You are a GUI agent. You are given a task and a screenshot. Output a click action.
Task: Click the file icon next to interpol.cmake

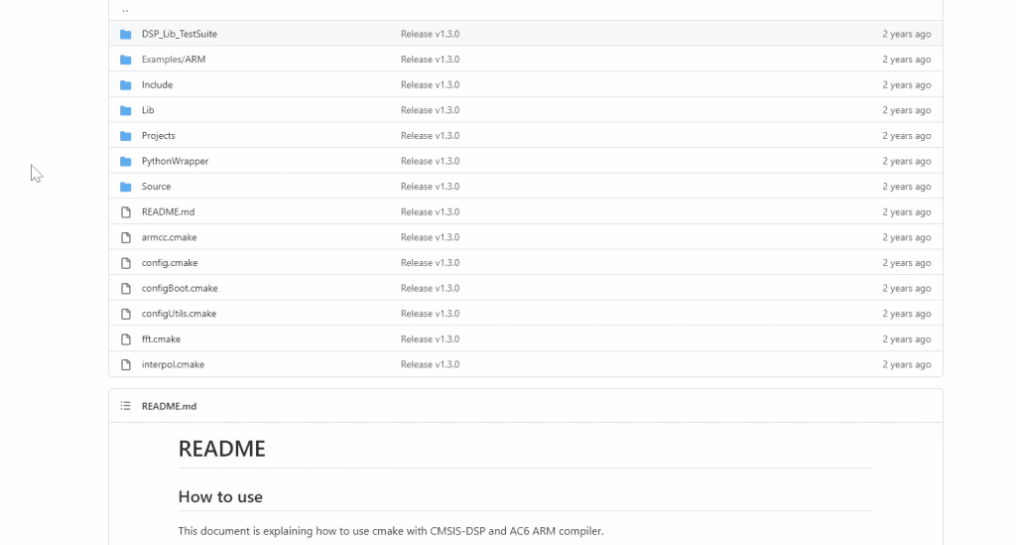tap(126, 364)
